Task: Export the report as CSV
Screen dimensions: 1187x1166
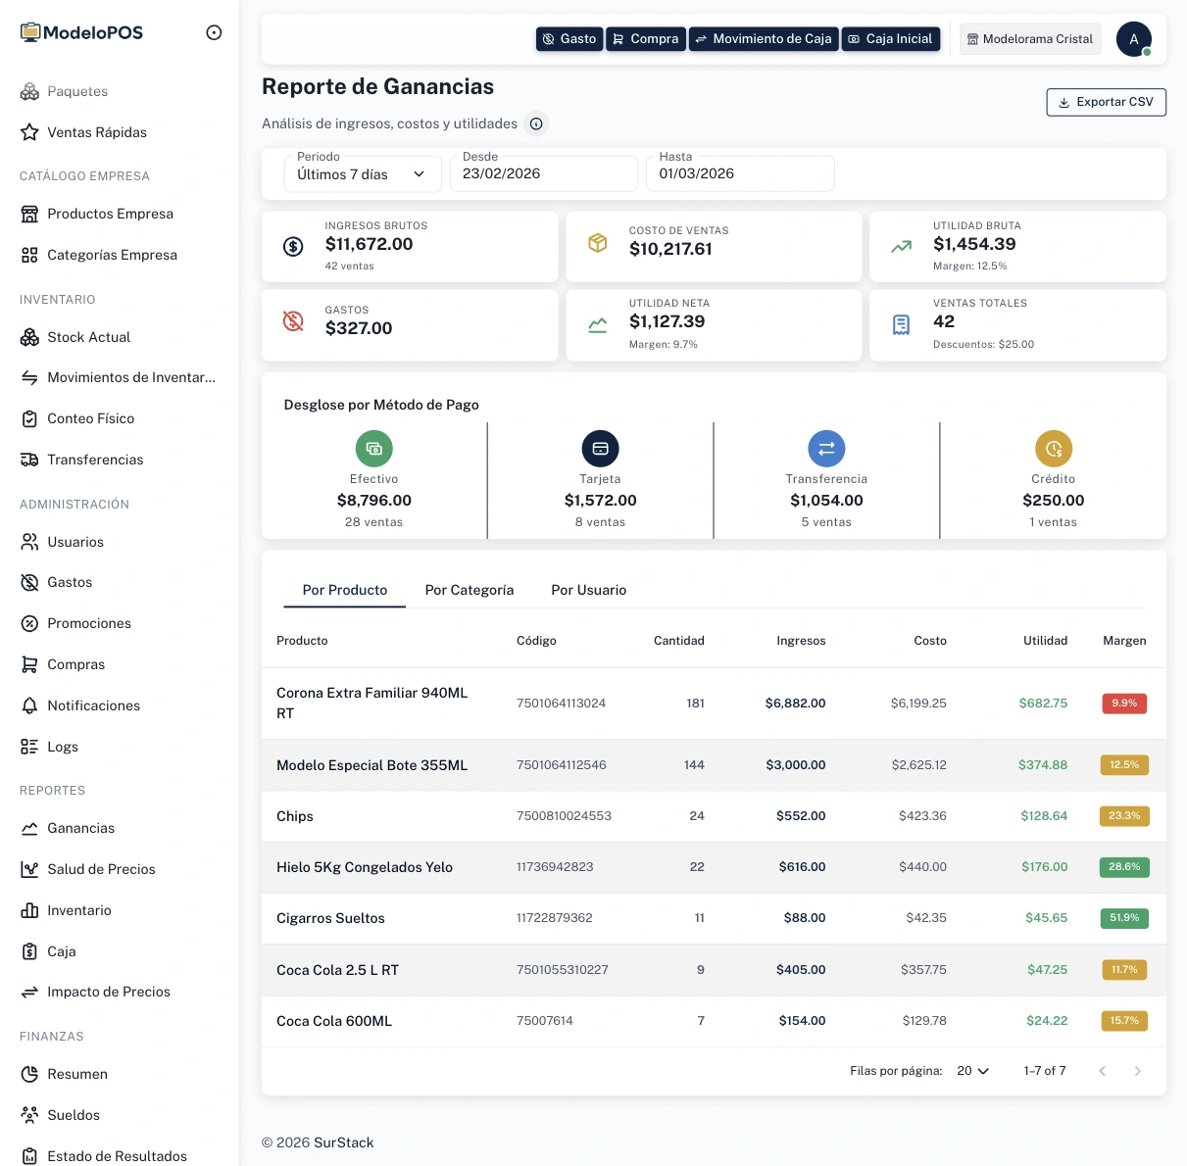Action: pos(1106,102)
